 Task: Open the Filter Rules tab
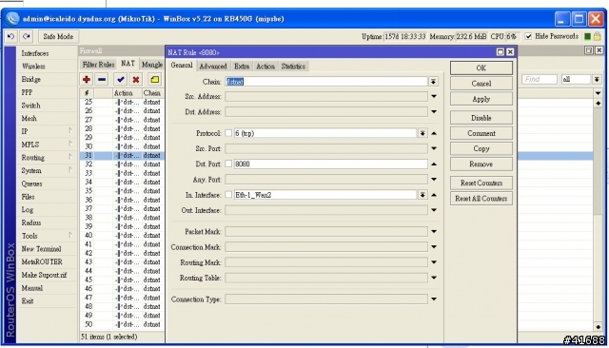(98, 65)
